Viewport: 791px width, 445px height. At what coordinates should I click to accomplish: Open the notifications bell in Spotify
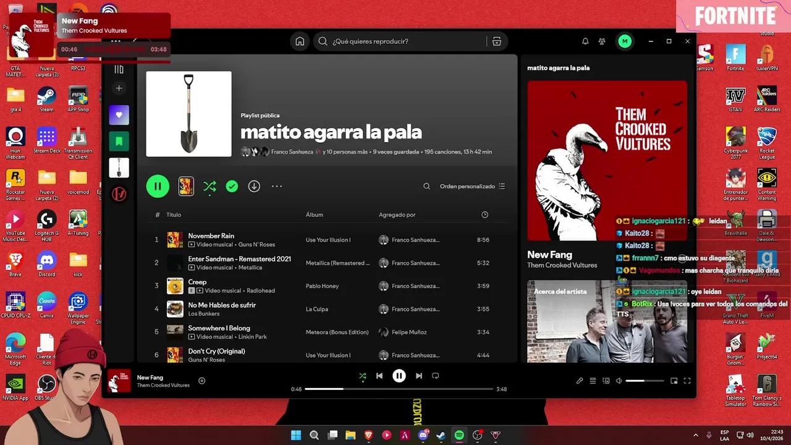point(585,41)
